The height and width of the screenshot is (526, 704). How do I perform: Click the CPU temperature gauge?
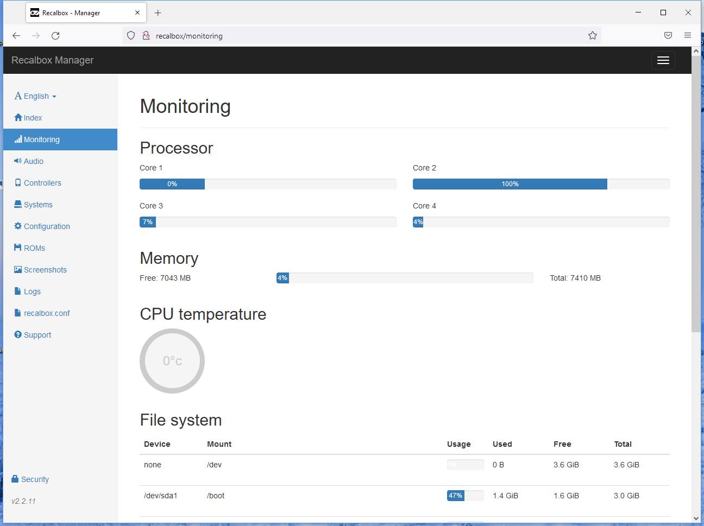(x=172, y=361)
